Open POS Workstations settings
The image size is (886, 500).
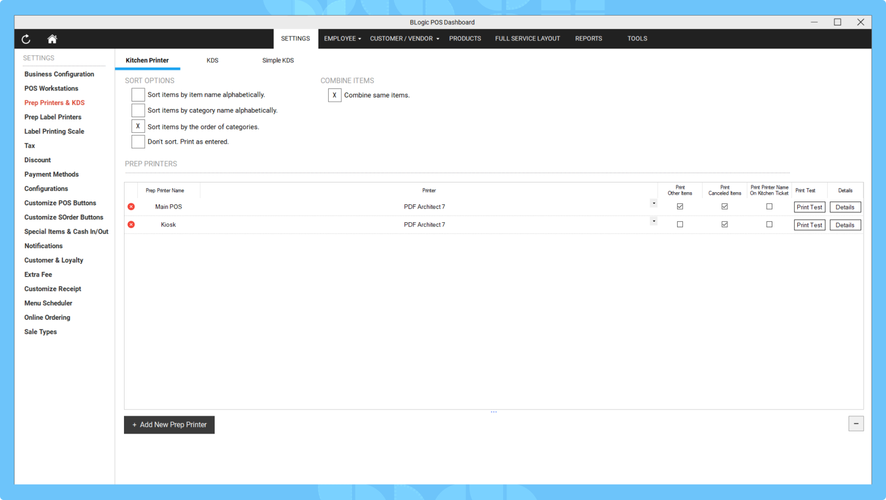51,88
